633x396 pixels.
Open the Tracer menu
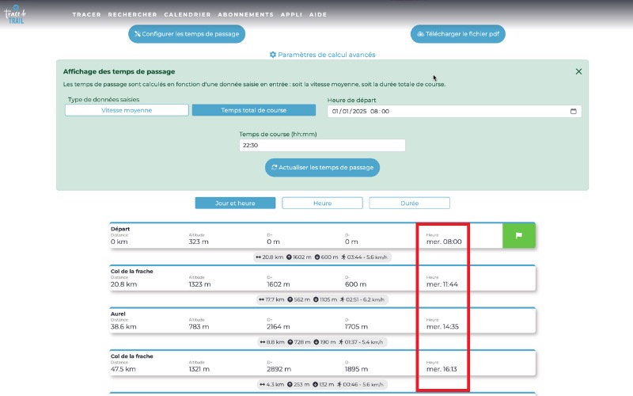[86, 15]
